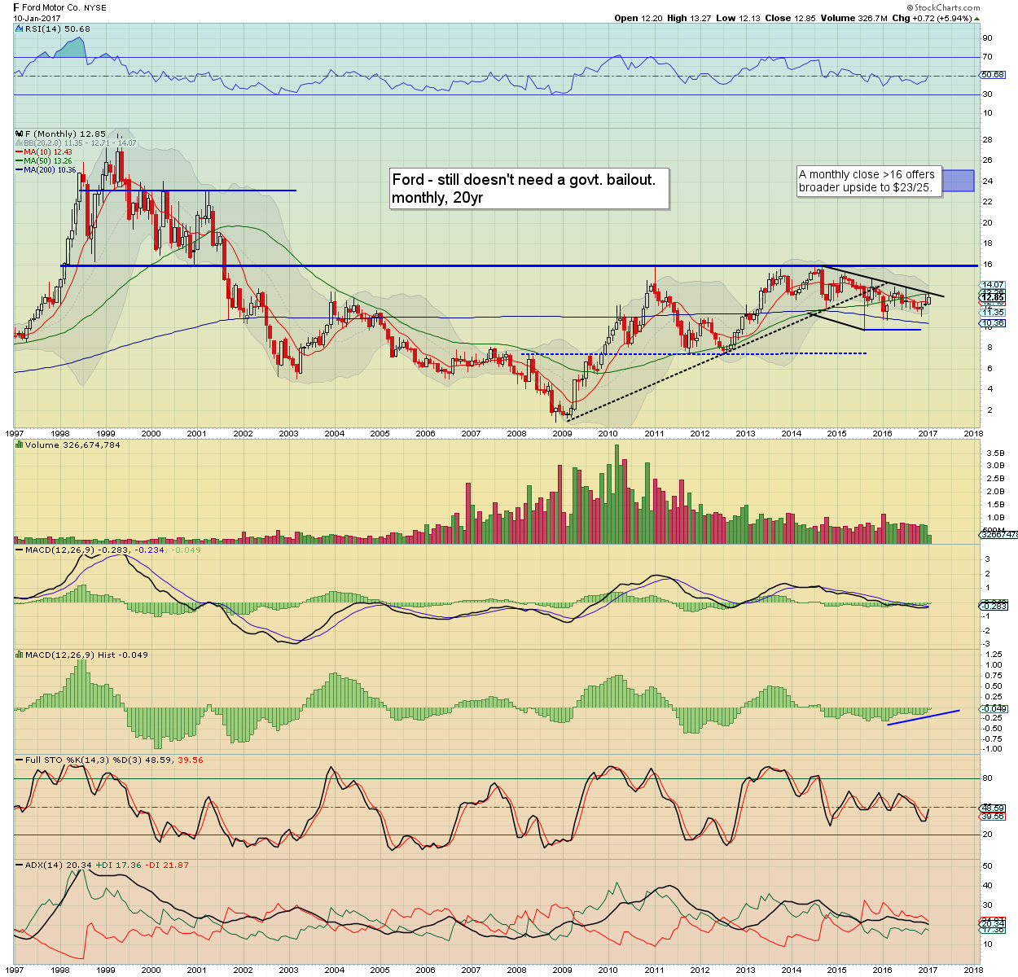Click the -0.049 histogram value tag on right

[993, 709]
